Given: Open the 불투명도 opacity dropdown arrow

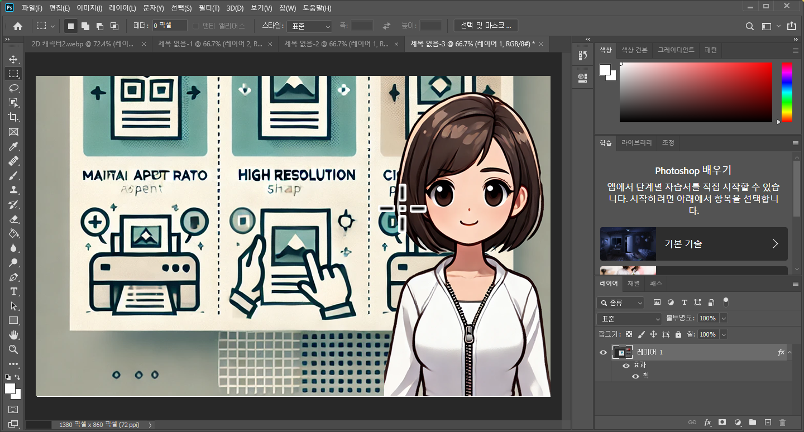Looking at the screenshot, I should [724, 318].
